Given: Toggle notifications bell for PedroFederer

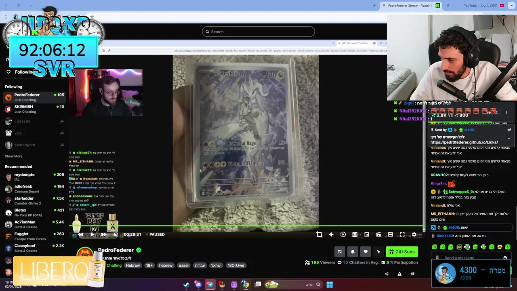Looking at the screenshot, I should pyautogui.click(x=353, y=252).
